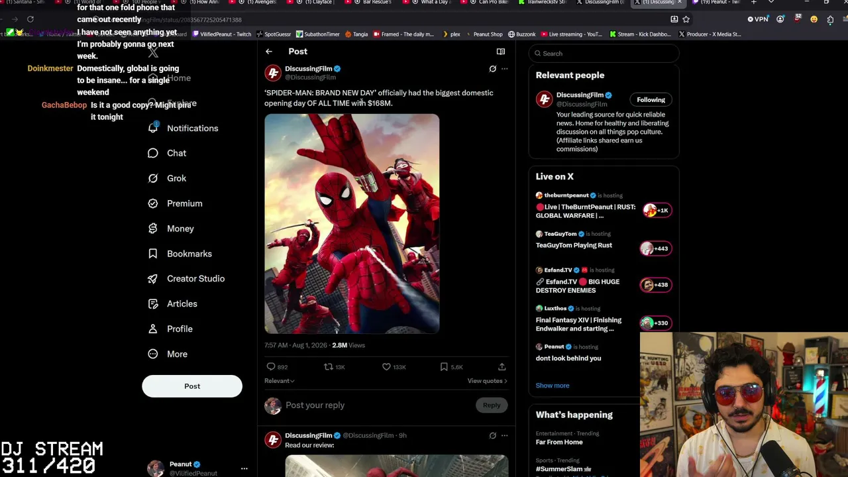Toggle the Following button for DiscussingFilm
Image resolution: width=848 pixels, height=477 pixels.
[x=651, y=100]
